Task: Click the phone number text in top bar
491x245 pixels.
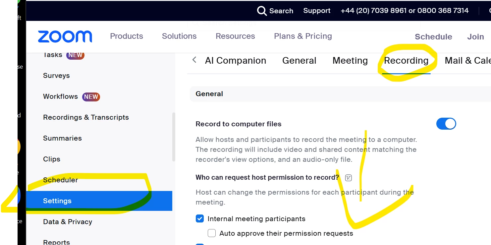Action: (405, 11)
